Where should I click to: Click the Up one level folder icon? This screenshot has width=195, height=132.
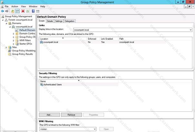[x=13, y=11]
